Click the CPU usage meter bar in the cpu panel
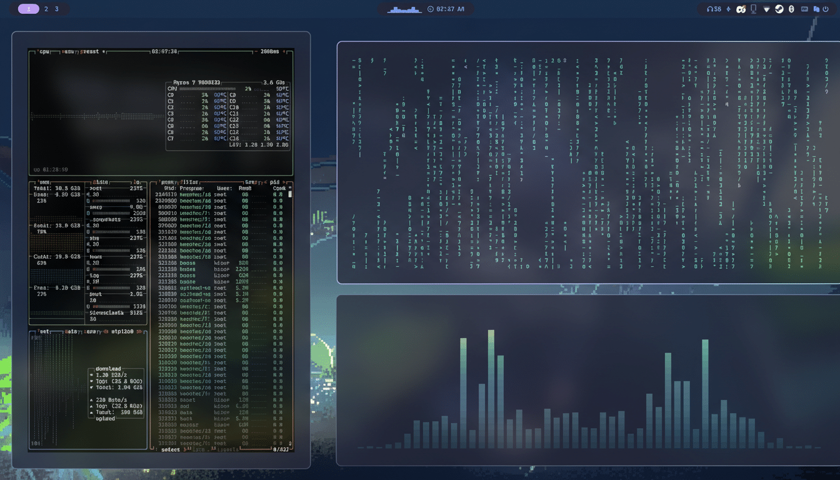Image resolution: width=840 pixels, height=480 pixels. (x=206, y=88)
